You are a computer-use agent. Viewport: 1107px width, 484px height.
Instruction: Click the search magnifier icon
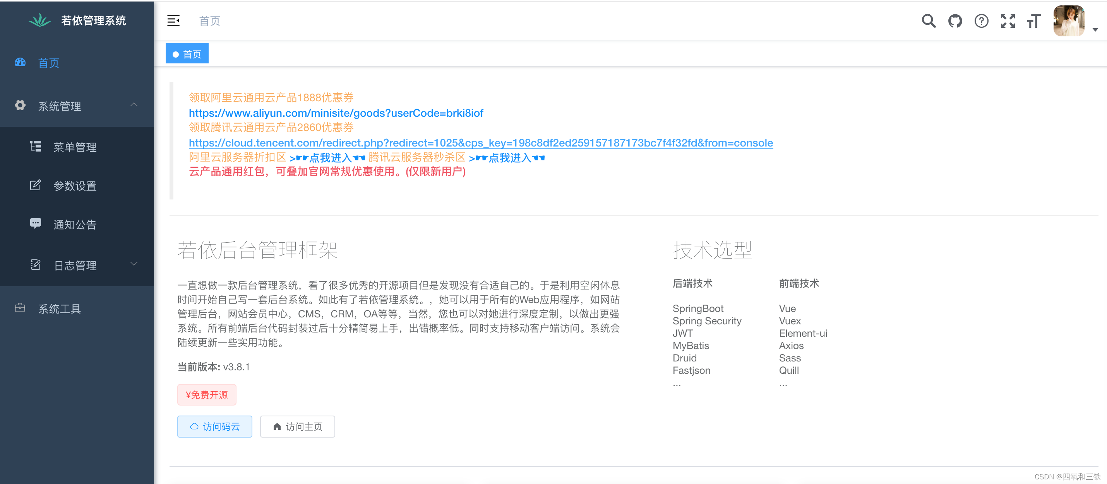(x=928, y=20)
